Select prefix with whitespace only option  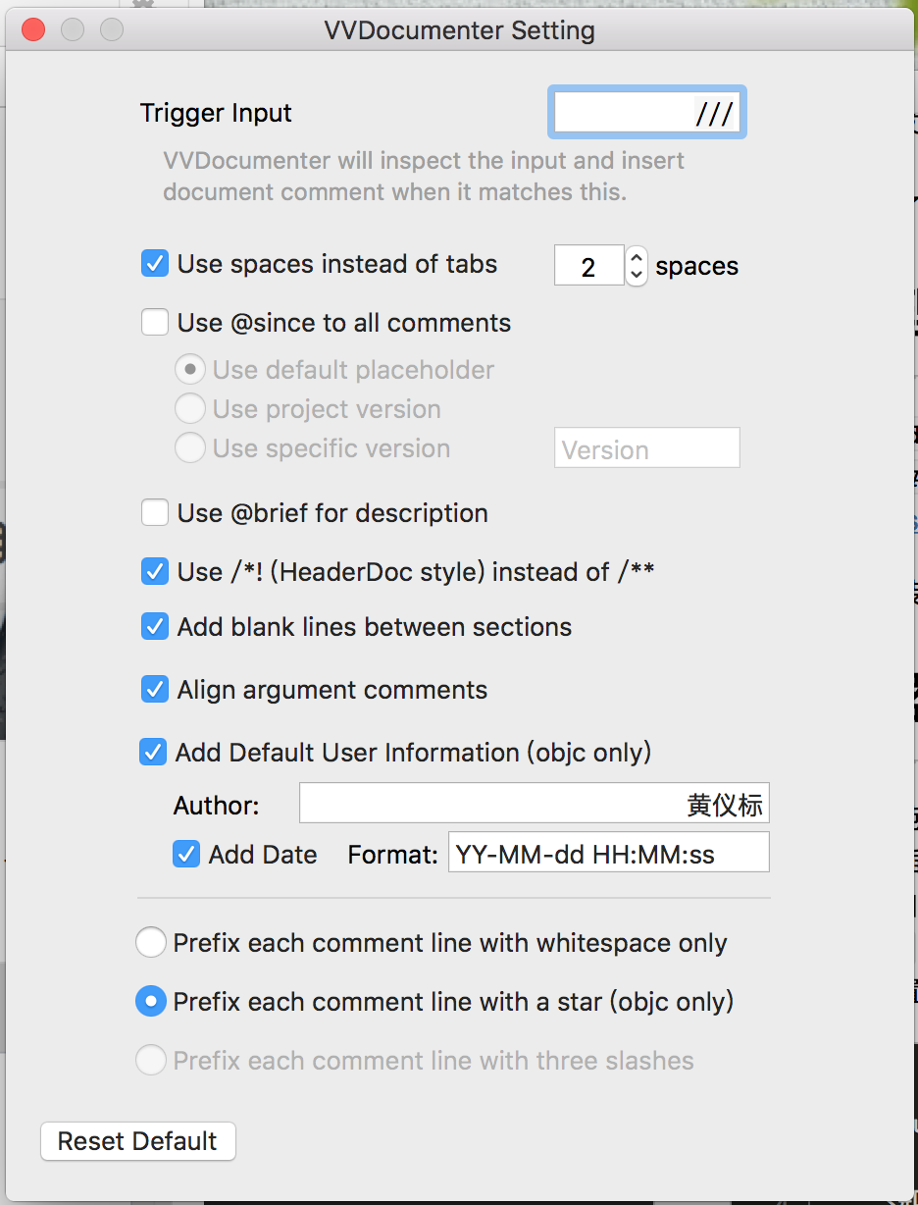150,943
